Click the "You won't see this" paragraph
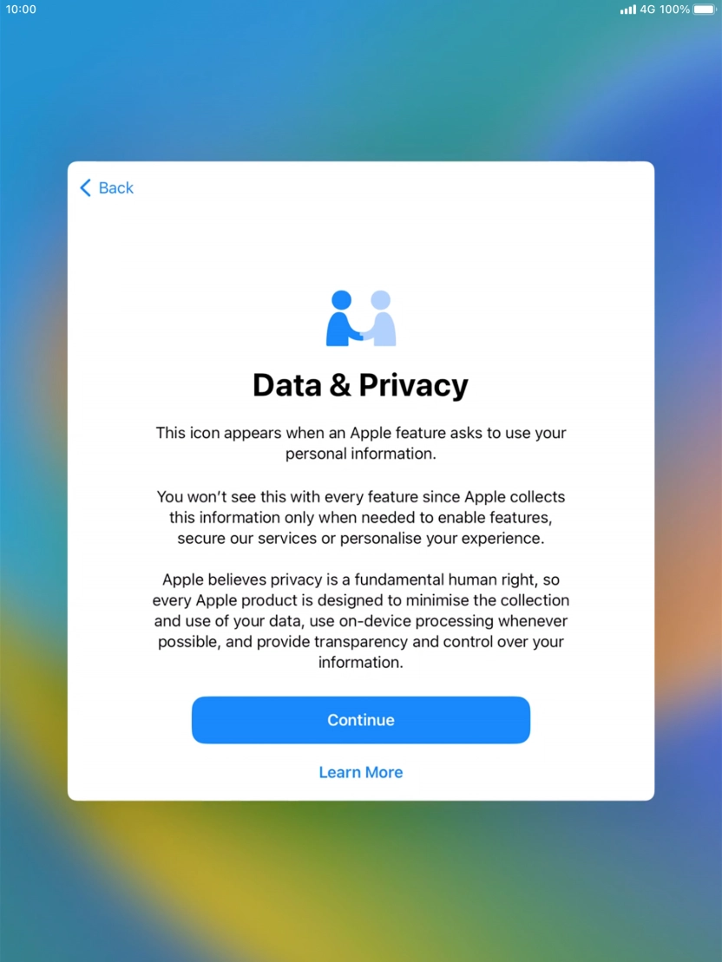The image size is (722, 962). [x=361, y=517]
